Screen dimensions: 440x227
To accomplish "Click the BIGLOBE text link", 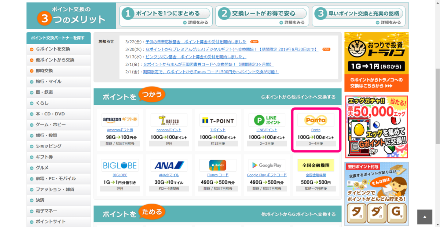I will (120, 175).
